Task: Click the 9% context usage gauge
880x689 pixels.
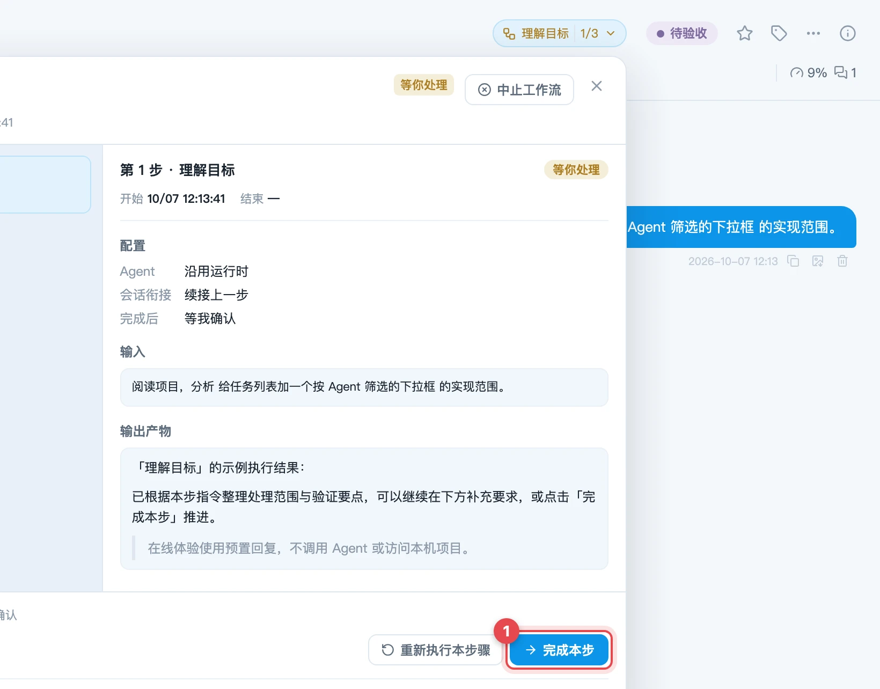Action: [x=808, y=73]
